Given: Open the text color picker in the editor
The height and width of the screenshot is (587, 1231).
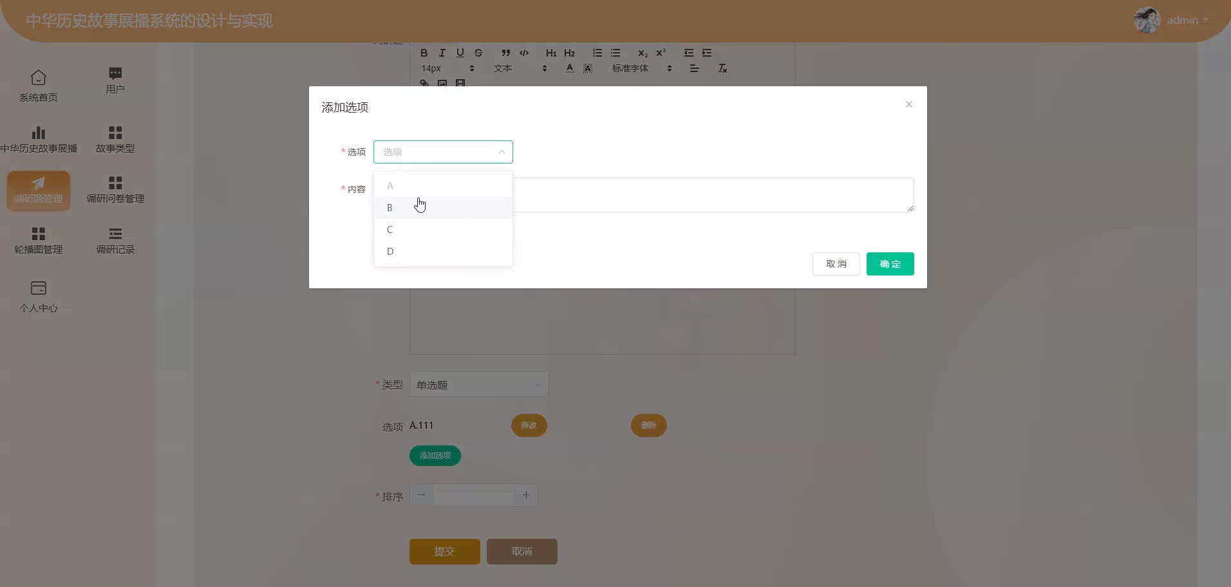Looking at the screenshot, I should tap(570, 68).
